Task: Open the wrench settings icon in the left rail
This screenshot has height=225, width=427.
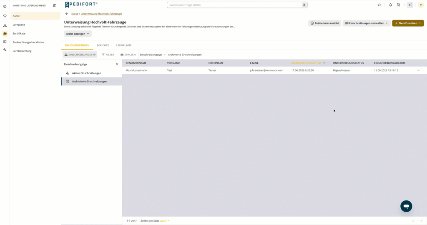Action: (x=5, y=50)
